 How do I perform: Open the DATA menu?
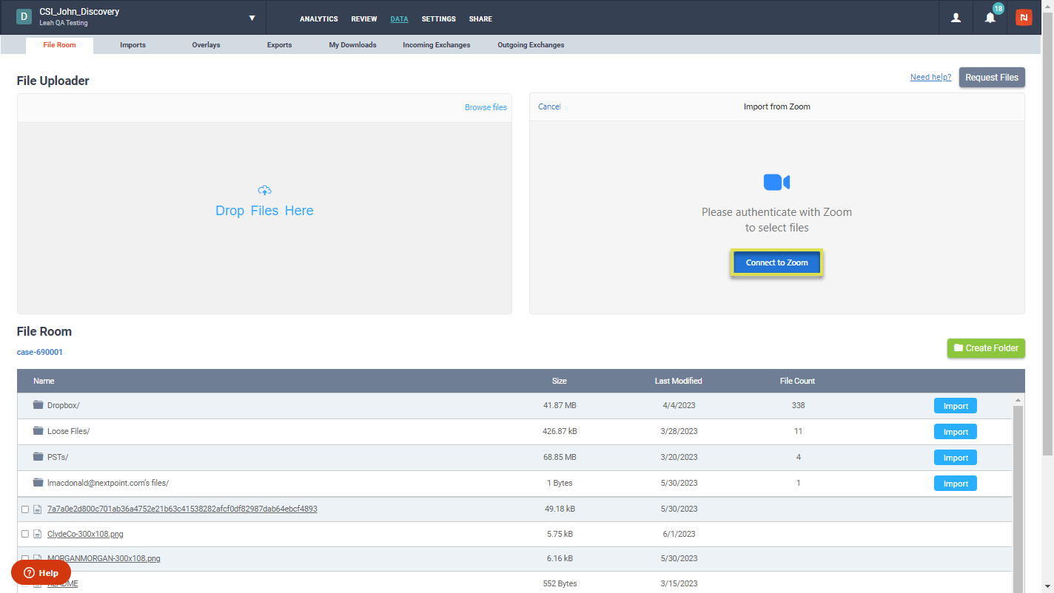click(399, 19)
